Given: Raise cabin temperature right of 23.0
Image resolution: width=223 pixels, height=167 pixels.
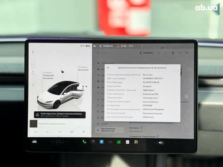Looking at the screenshot, I should [x=66, y=142].
